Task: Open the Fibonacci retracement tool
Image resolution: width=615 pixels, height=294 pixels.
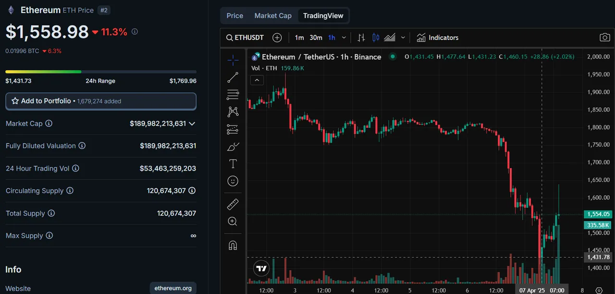Action: click(233, 94)
